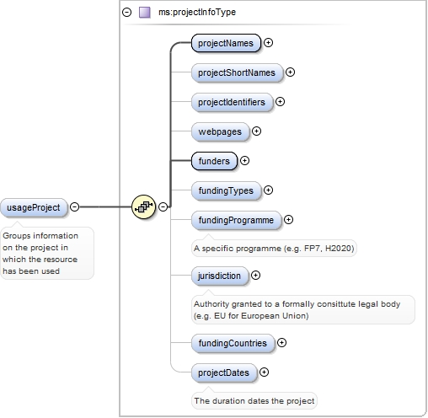Screen dimensions: 428x418
Task: Expand the funders element
Action: (x=244, y=161)
